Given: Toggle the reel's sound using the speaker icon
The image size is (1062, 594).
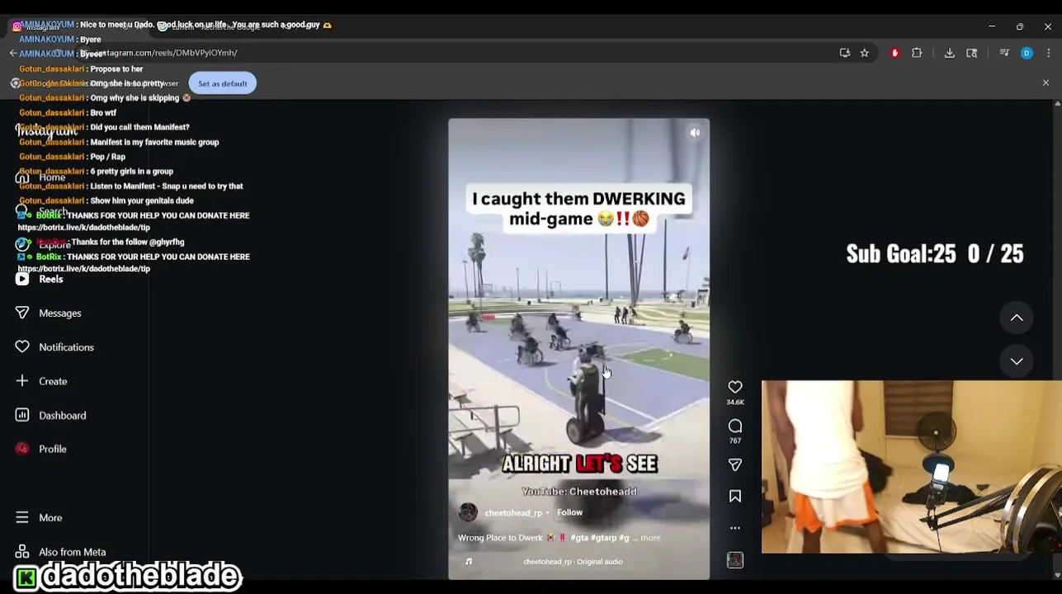Looking at the screenshot, I should [695, 132].
